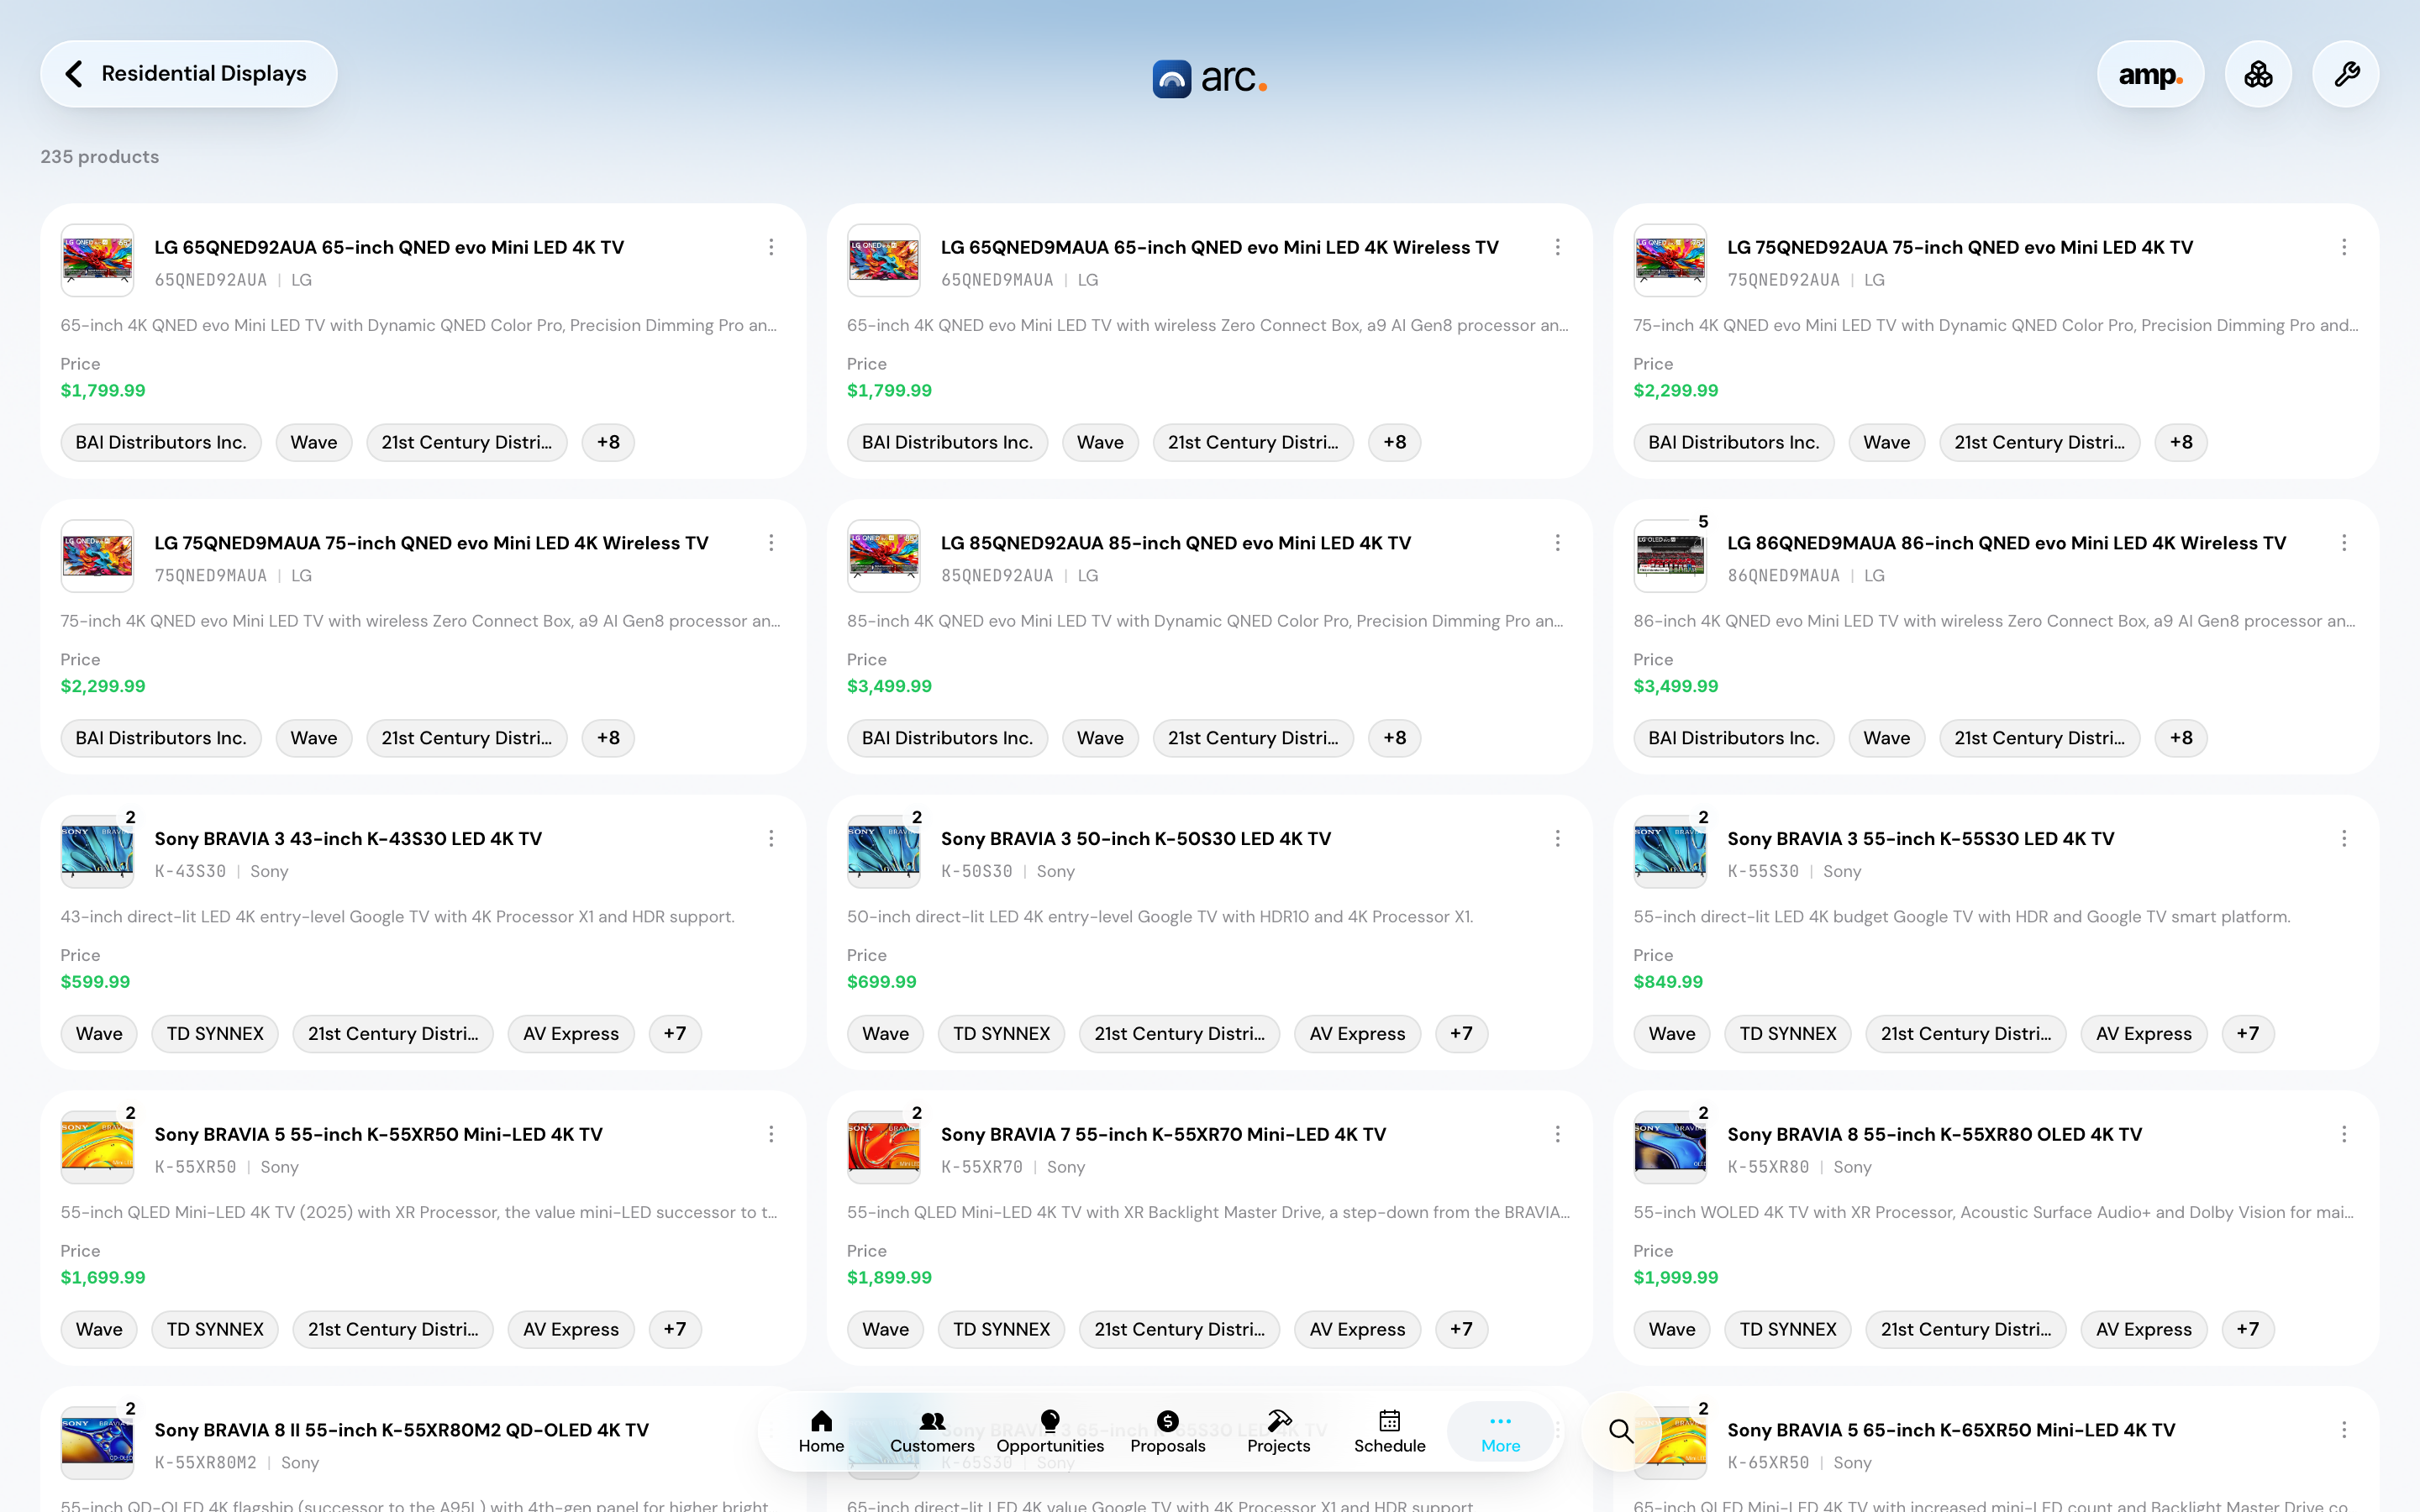Click AV Express chip on Sony BRAVIA 5 55-inch
Screen dimensions: 2420x1512
tap(571, 1329)
